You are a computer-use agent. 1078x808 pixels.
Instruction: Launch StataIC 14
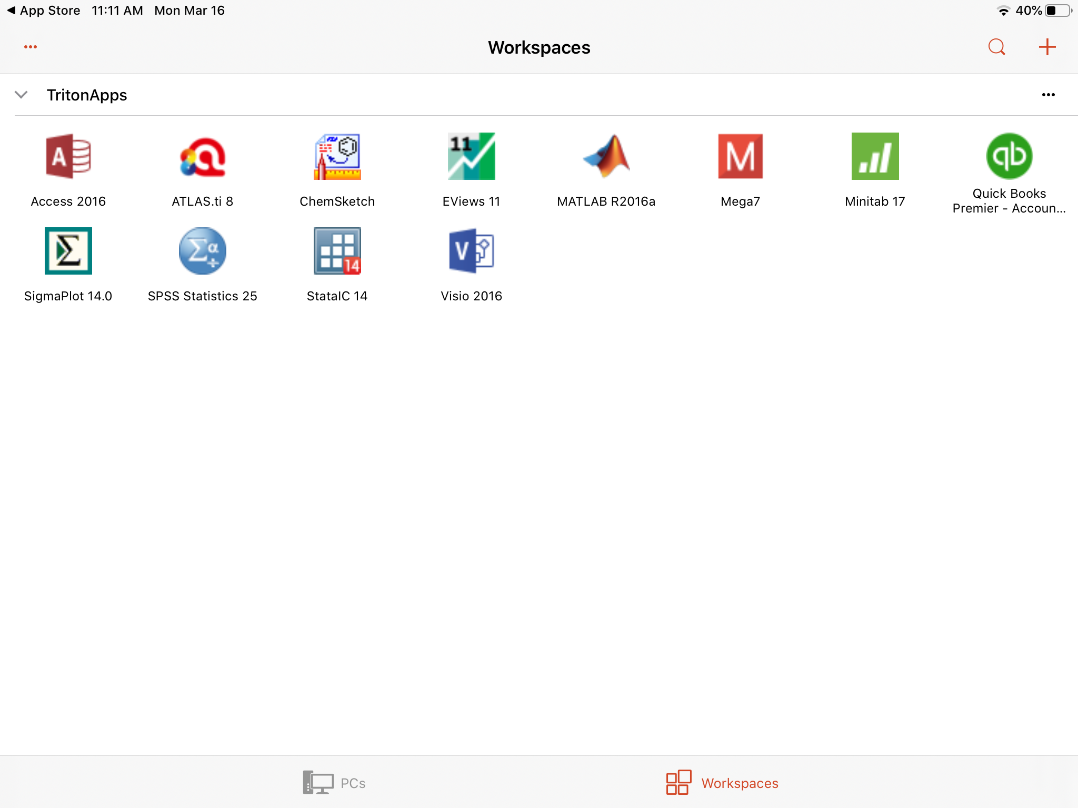click(x=337, y=251)
